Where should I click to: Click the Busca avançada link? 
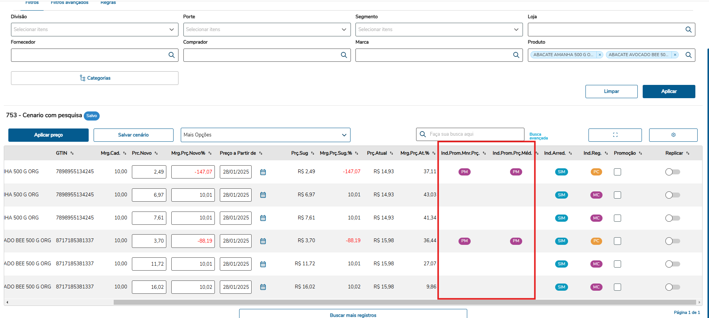point(538,136)
